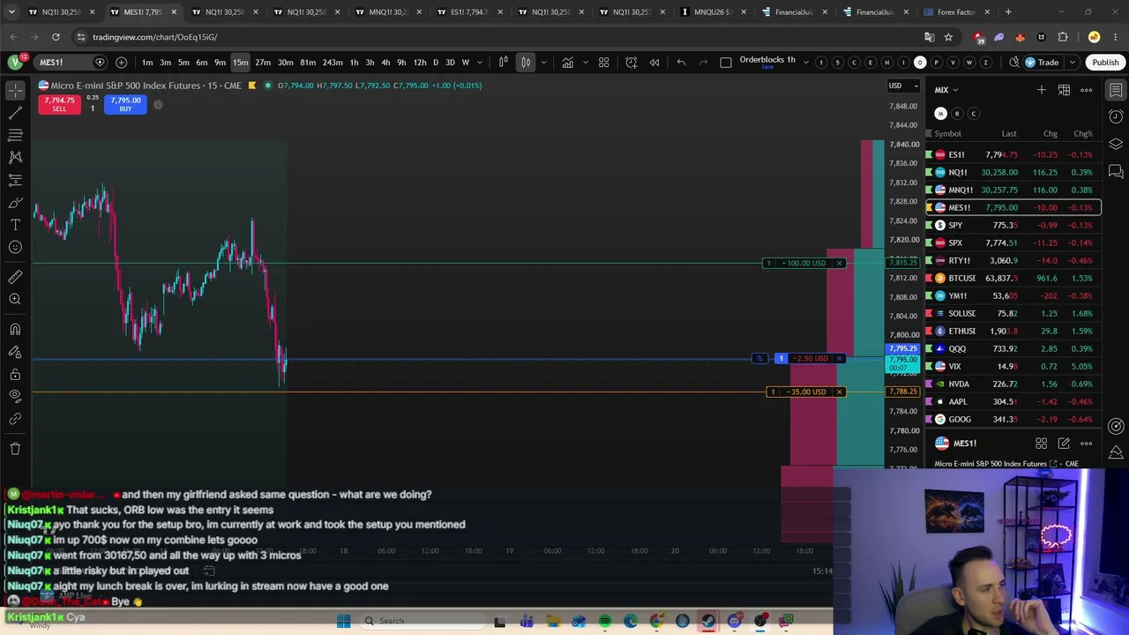Click the red SELL 7,794.75 button

59,104
